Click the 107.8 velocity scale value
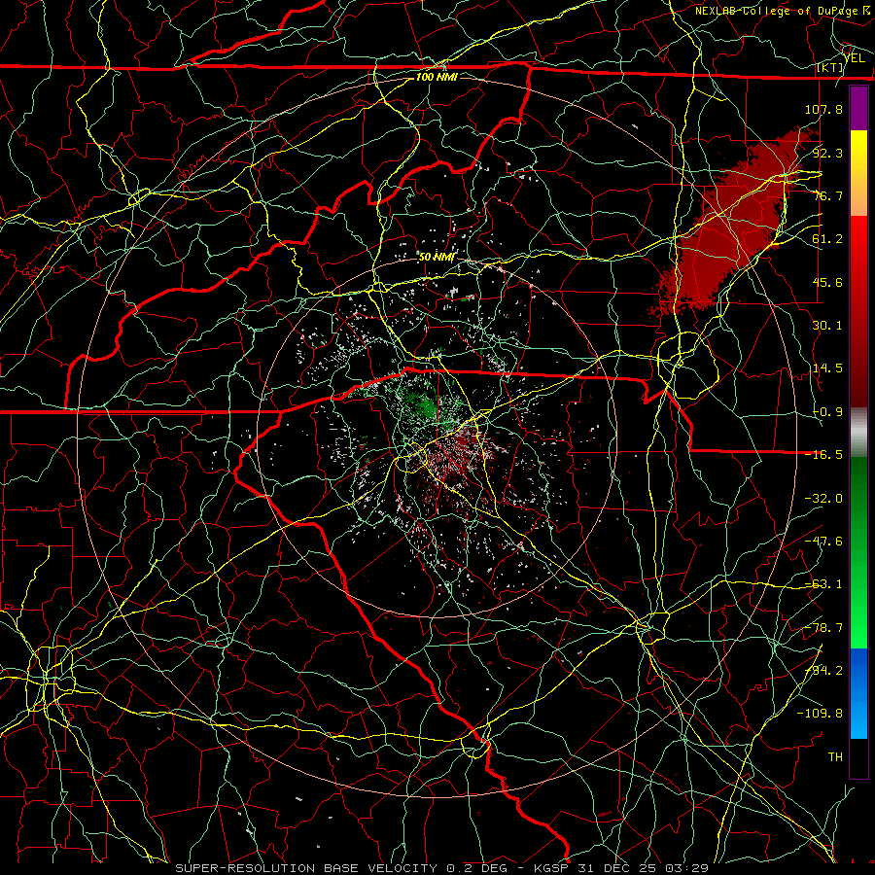The image size is (875, 875). [x=823, y=109]
